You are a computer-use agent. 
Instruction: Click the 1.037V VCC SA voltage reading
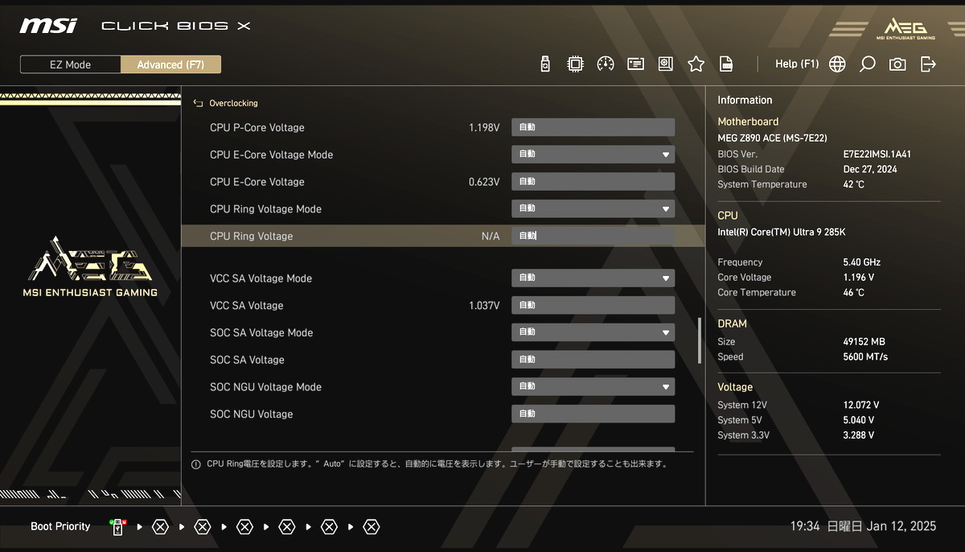coord(484,306)
